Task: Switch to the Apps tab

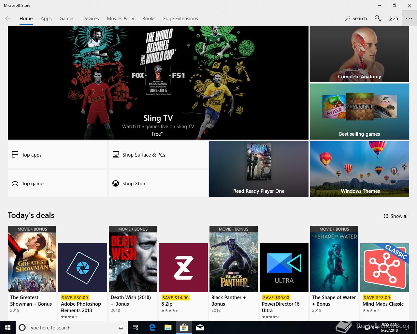Action: (x=46, y=19)
